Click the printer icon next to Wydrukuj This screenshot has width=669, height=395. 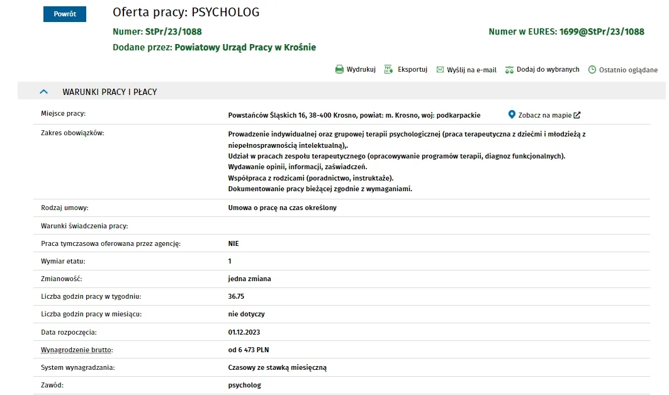(339, 70)
